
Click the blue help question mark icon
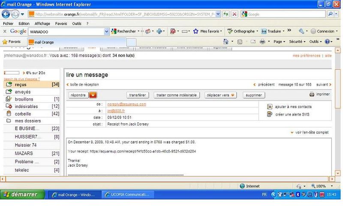[x=327, y=42]
